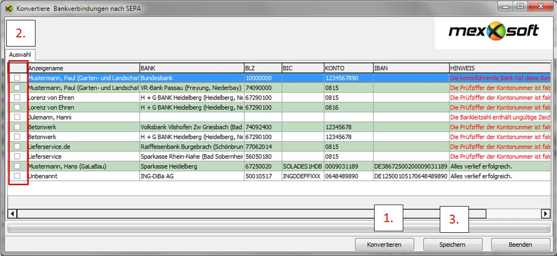Click the ING-DiBa AG bank cell
557x256 pixels.
(192, 176)
